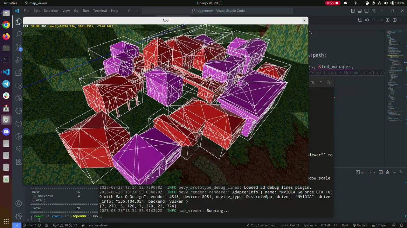Viewport: 407px width, 228px height.
Task: Open the Run menu
Action: [x=86, y=11]
